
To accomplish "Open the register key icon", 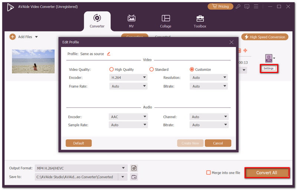I will point(238,7).
